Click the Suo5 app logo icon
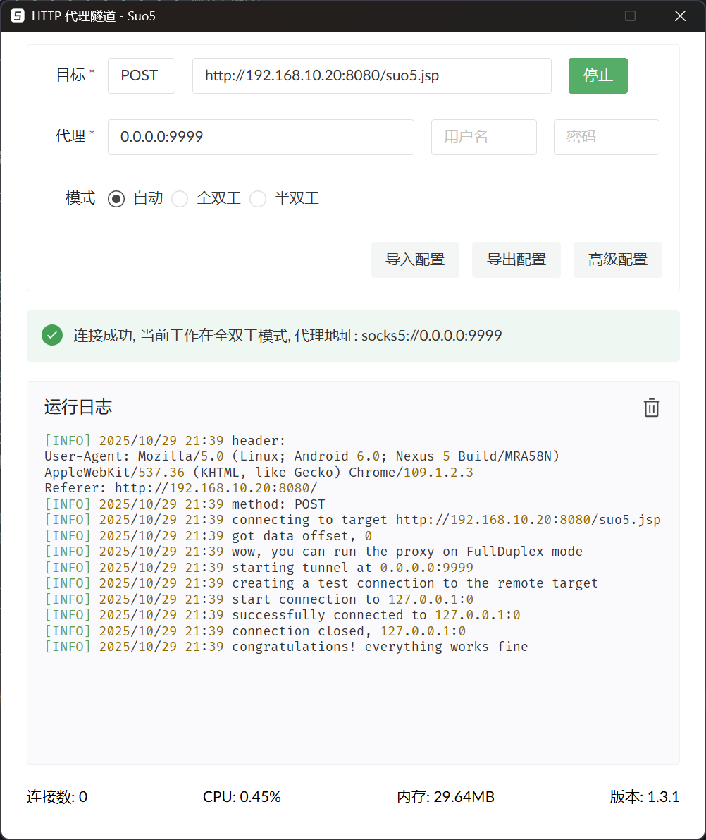This screenshot has width=706, height=840. point(18,16)
